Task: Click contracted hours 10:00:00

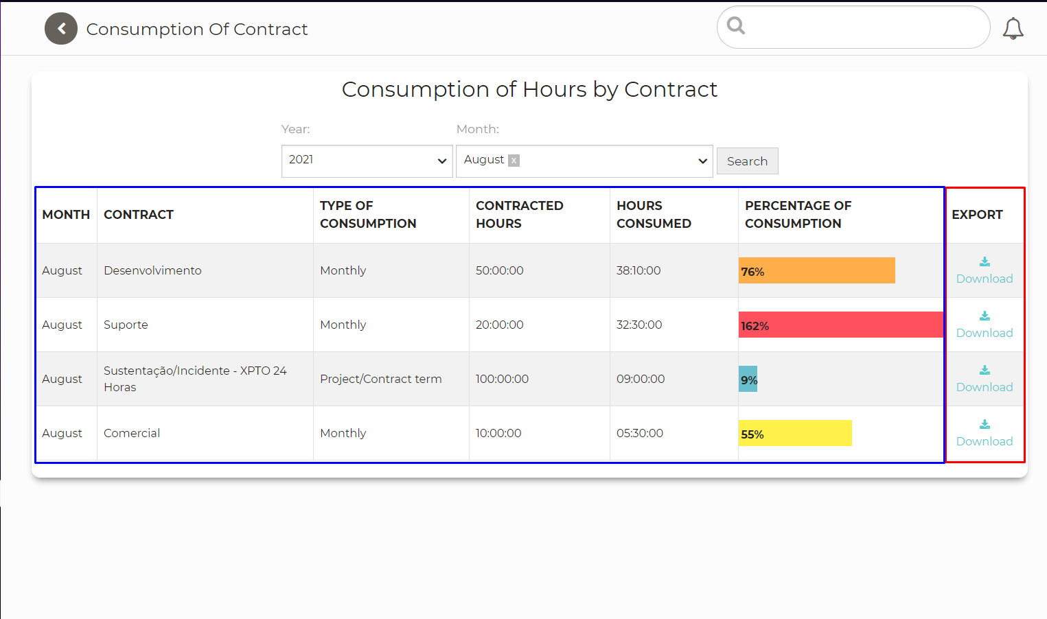Action: coord(498,433)
